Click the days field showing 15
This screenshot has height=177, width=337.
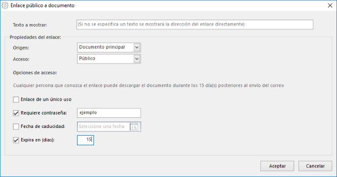pos(85,140)
